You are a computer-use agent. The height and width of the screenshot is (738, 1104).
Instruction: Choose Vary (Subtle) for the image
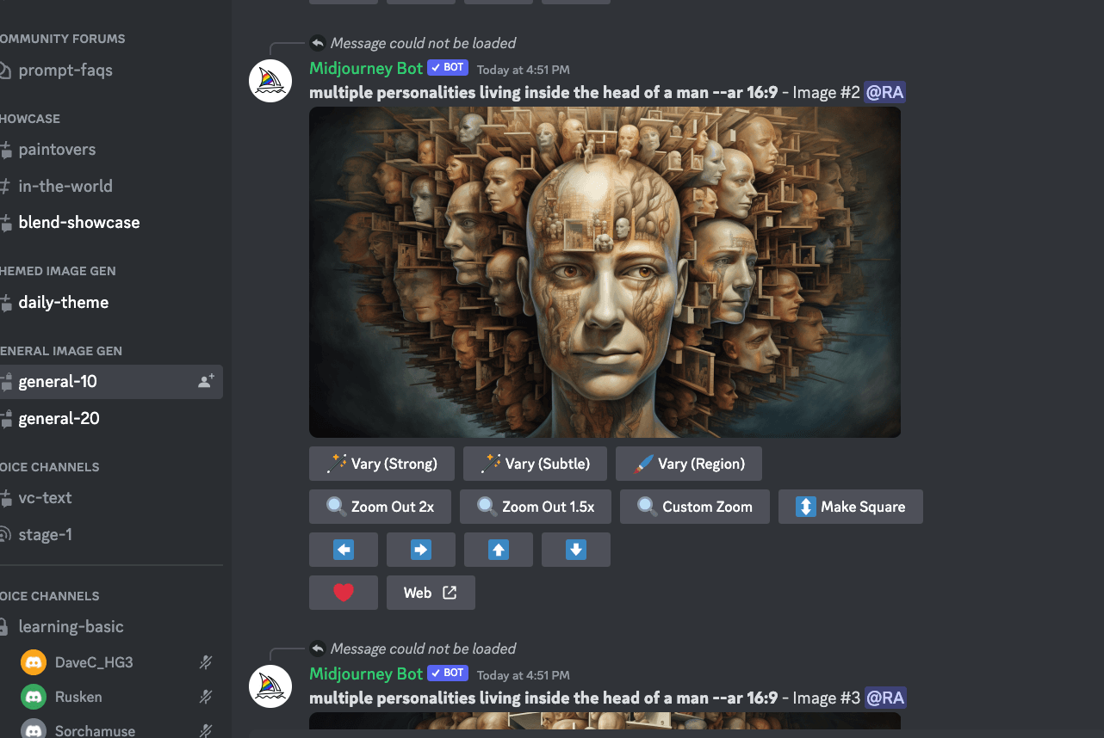click(x=535, y=464)
